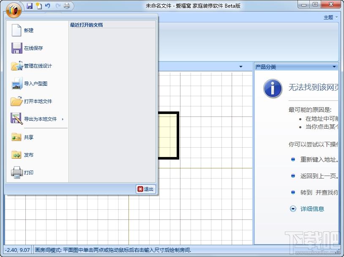Click the 画房间模式 status bar message

click(113, 250)
